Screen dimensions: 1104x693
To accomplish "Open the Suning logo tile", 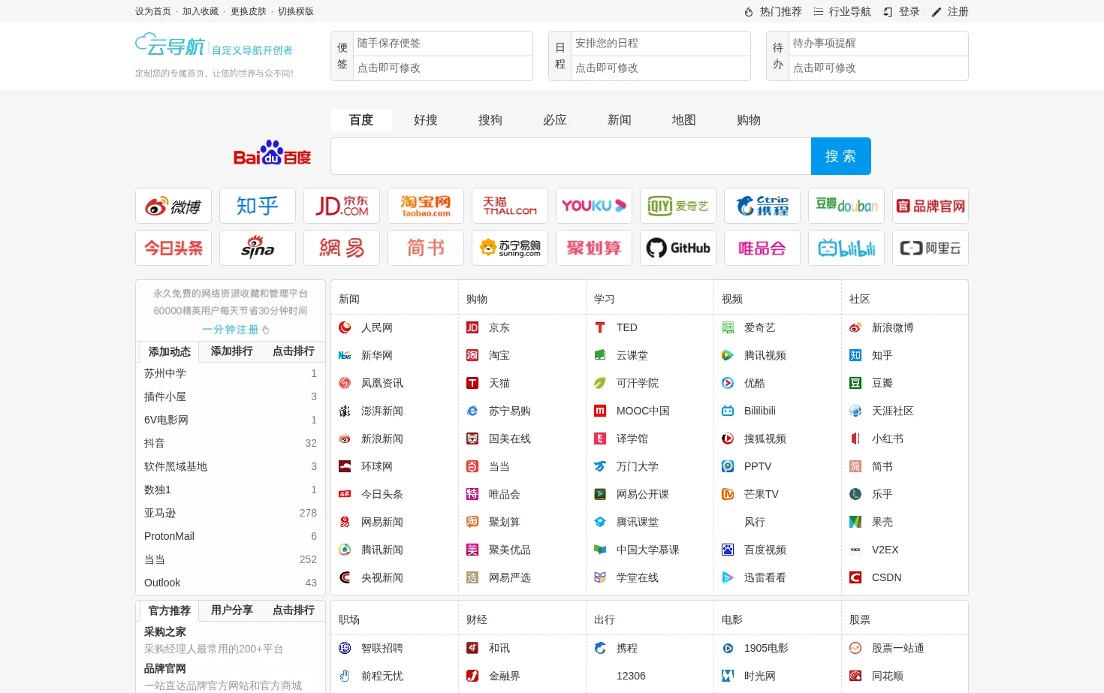I will coord(510,248).
